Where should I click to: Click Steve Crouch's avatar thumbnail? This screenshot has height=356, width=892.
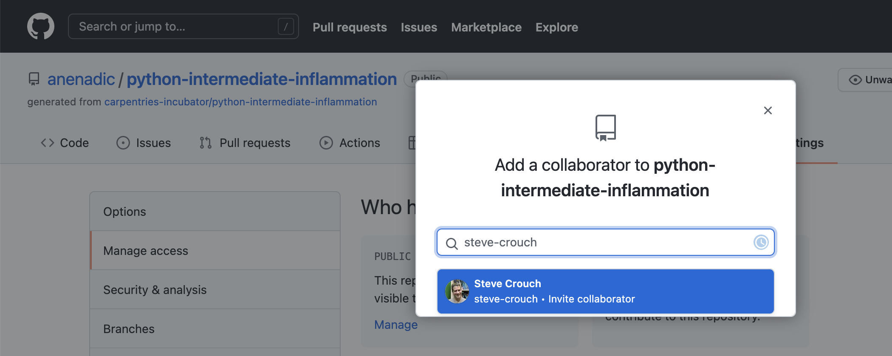click(x=457, y=291)
